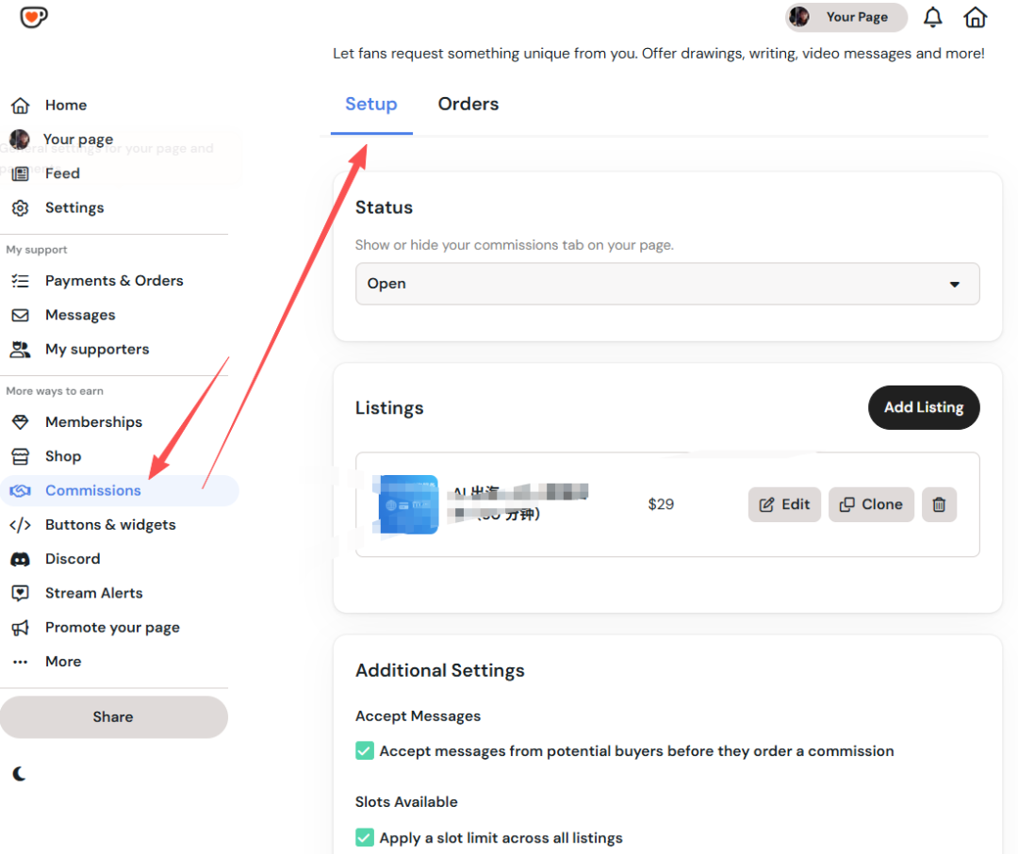Open the Your Page profile menu

click(x=846, y=17)
